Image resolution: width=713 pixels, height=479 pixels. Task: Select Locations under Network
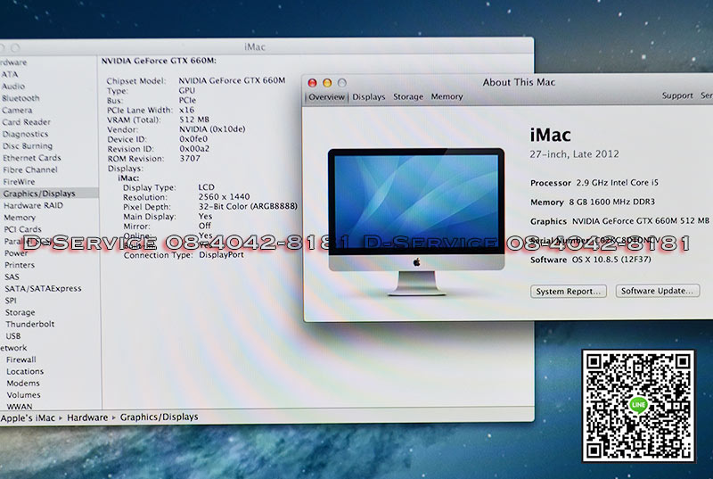click(x=25, y=371)
